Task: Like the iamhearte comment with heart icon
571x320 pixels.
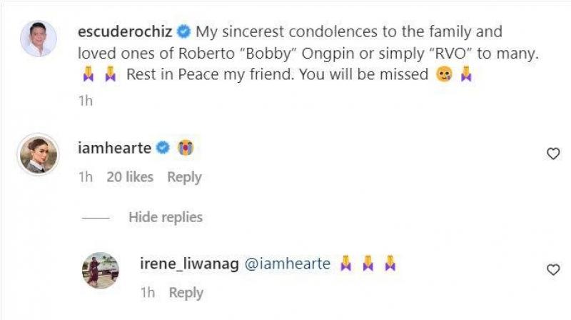Action: coord(552,154)
